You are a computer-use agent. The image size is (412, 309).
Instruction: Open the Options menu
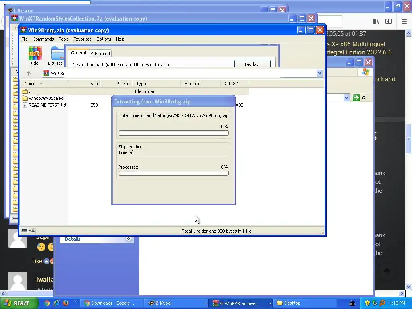[103, 39]
